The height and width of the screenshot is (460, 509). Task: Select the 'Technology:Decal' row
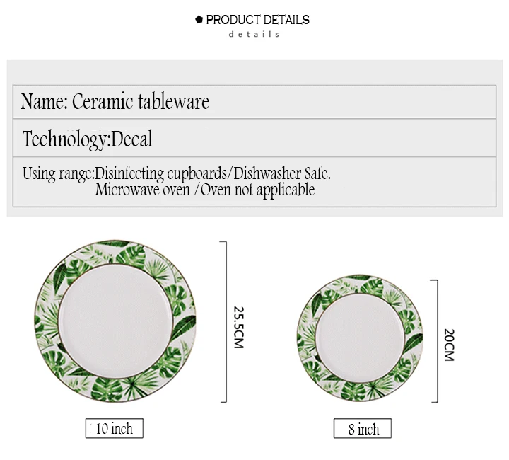coord(255,138)
